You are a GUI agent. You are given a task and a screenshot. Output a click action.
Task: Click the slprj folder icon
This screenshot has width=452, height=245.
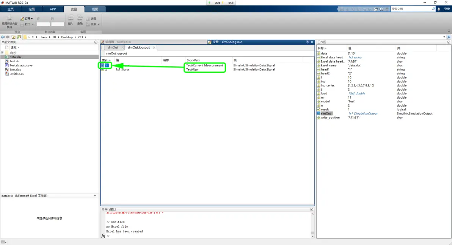click(7, 53)
